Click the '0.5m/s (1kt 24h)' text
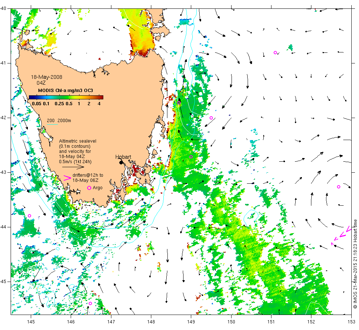Screen dimensions: 359x330 (75, 162)
